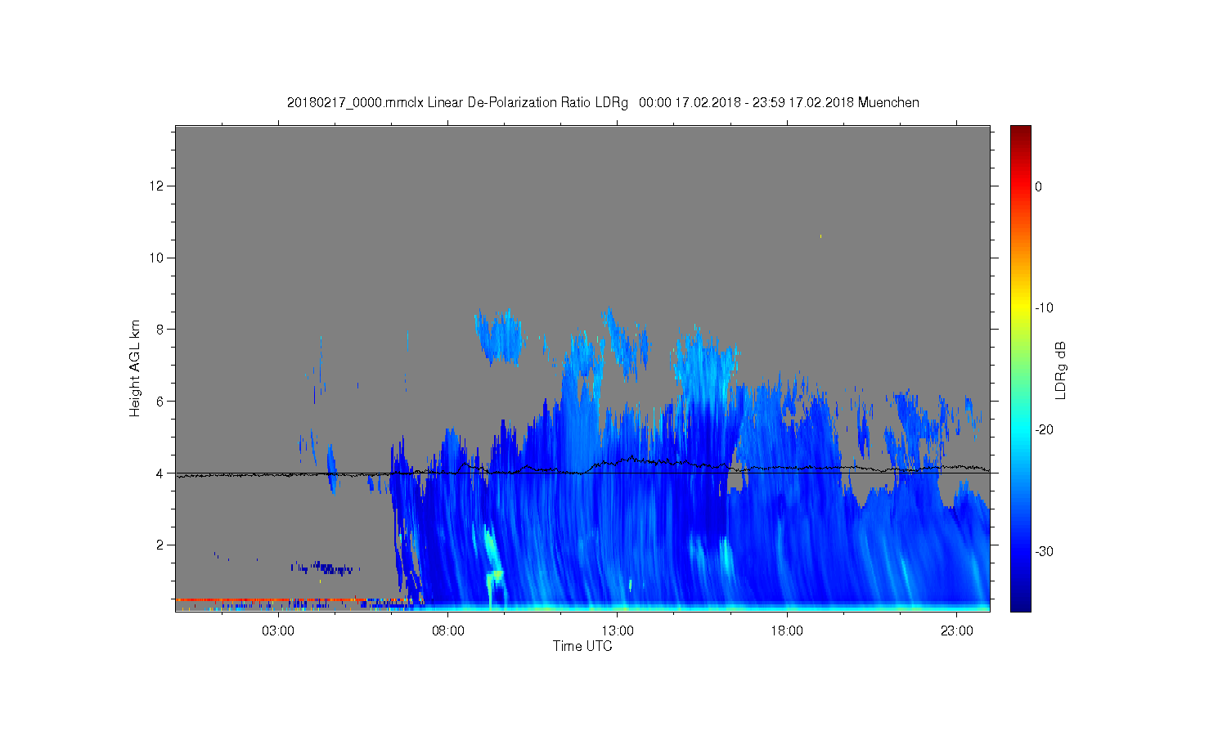The width and height of the screenshot is (1227, 736).
Task: Click the colorbar value label -10
Action: click(1044, 308)
